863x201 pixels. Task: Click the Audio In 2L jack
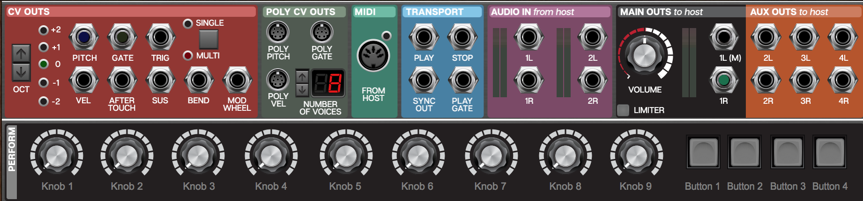click(593, 37)
